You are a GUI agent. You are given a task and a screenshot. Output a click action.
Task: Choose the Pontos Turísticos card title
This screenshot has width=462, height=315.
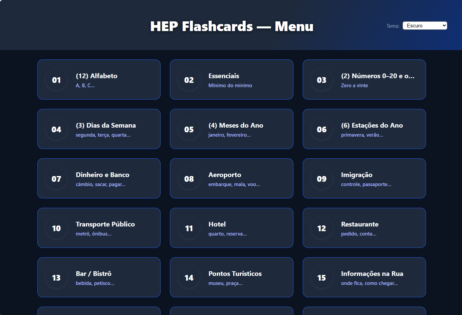pos(235,274)
